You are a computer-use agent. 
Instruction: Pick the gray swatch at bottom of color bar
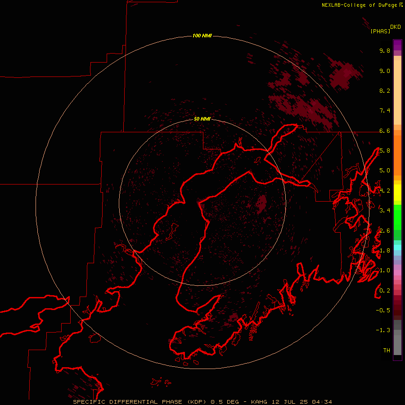(397, 345)
